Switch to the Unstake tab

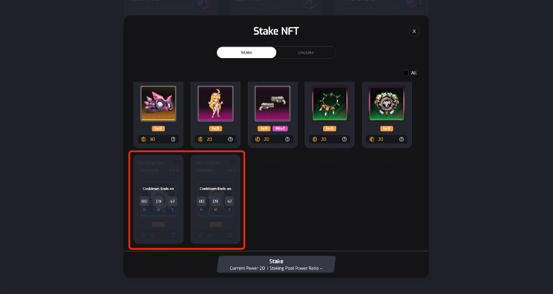tap(305, 52)
